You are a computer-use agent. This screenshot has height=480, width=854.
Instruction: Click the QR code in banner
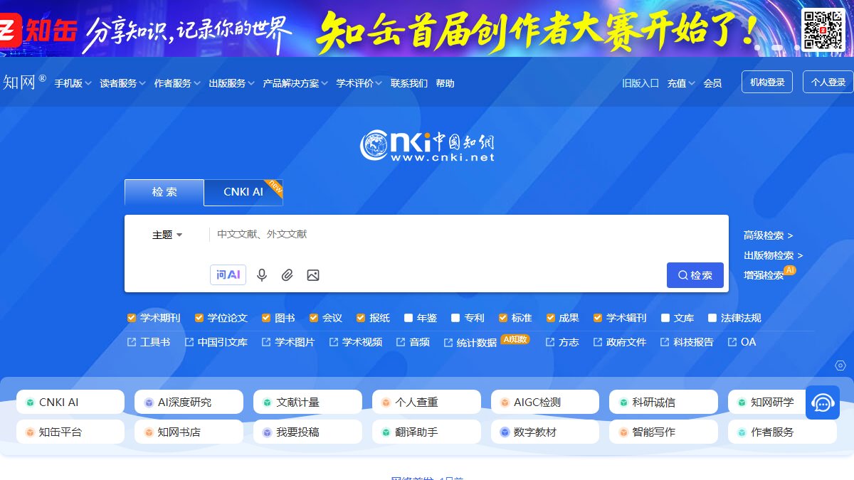tap(823, 28)
